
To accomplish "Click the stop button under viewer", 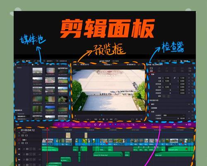I will click(103, 119).
